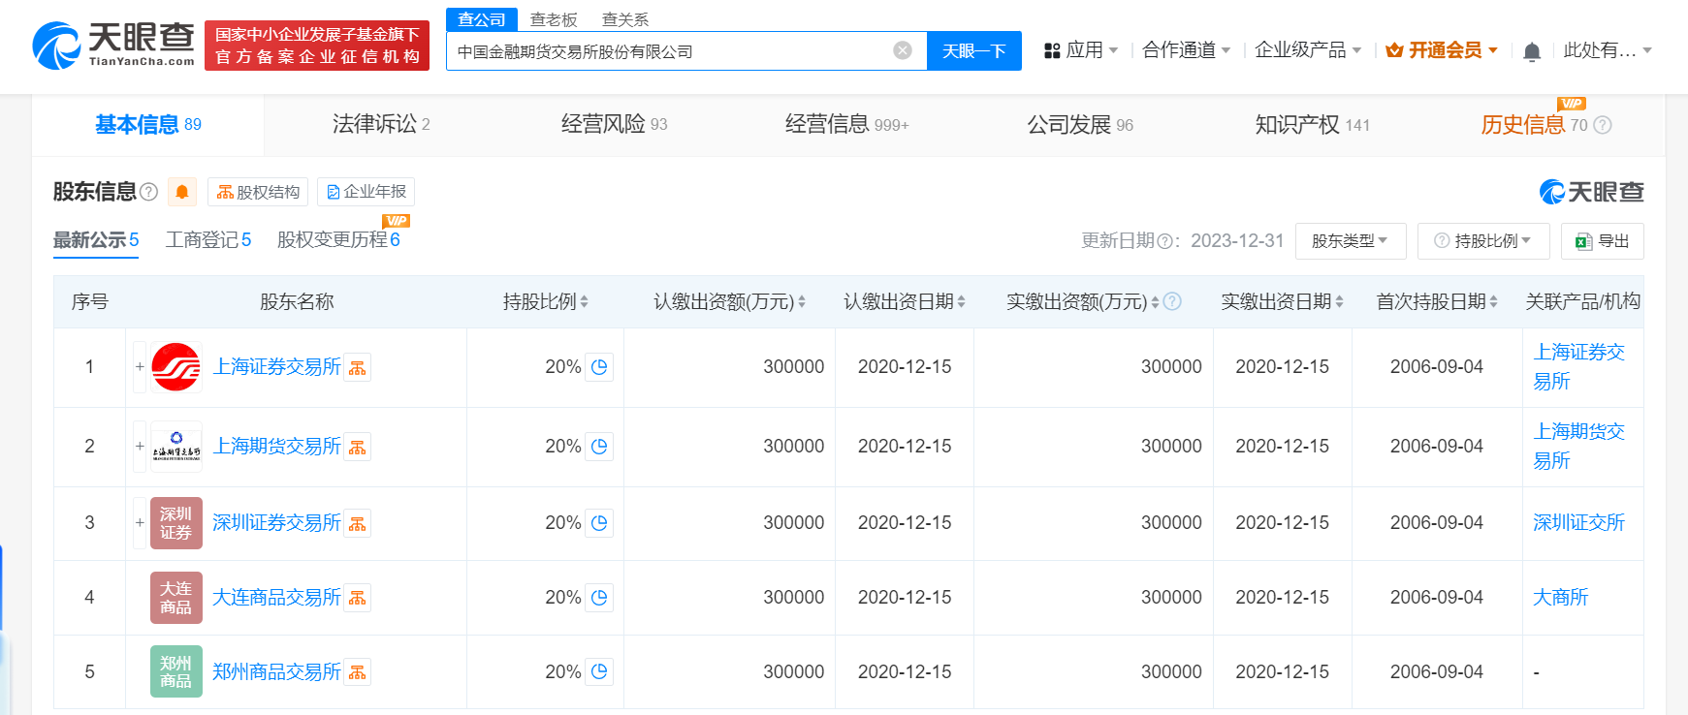Click pie chart icon in 大连商品交易所 row
Image resolution: width=1688 pixels, height=715 pixels.
(x=599, y=598)
